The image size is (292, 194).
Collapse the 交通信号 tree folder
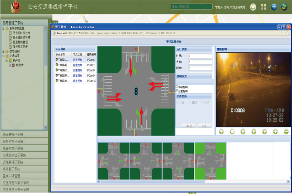[3, 56]
